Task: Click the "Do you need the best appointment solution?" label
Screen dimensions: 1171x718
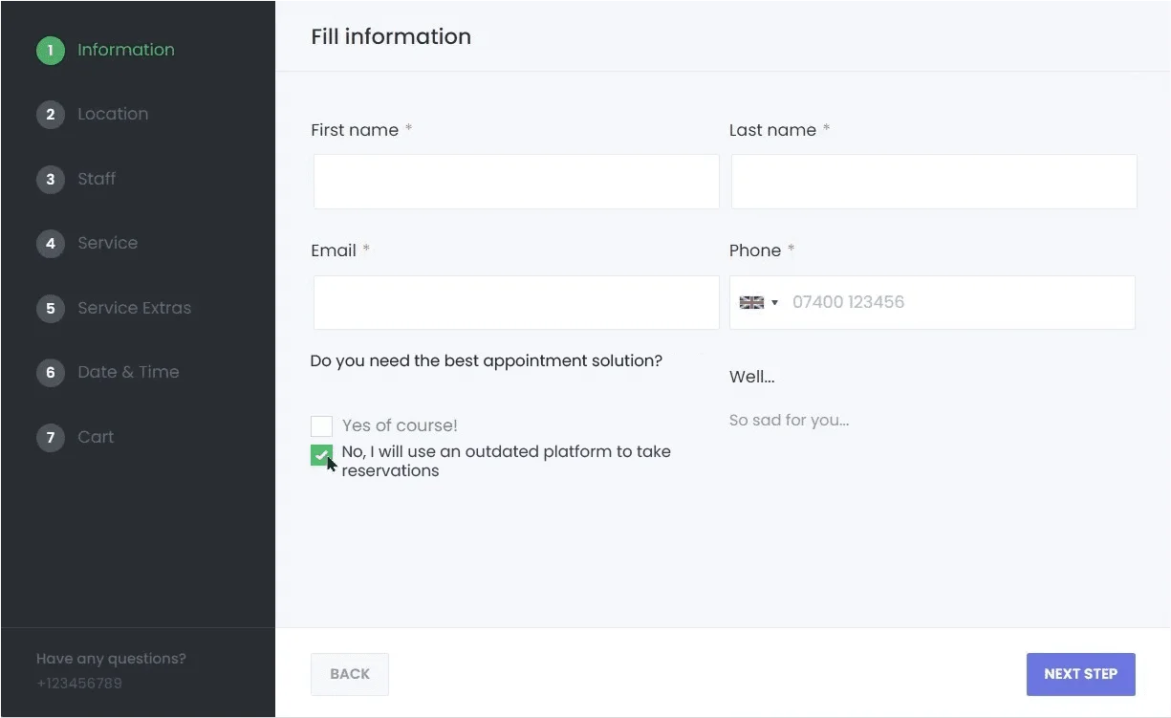Action: pos(487,361)
